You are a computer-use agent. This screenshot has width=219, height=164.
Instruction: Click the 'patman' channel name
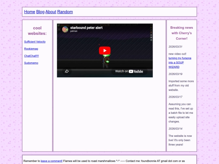(x=74, y=31)
